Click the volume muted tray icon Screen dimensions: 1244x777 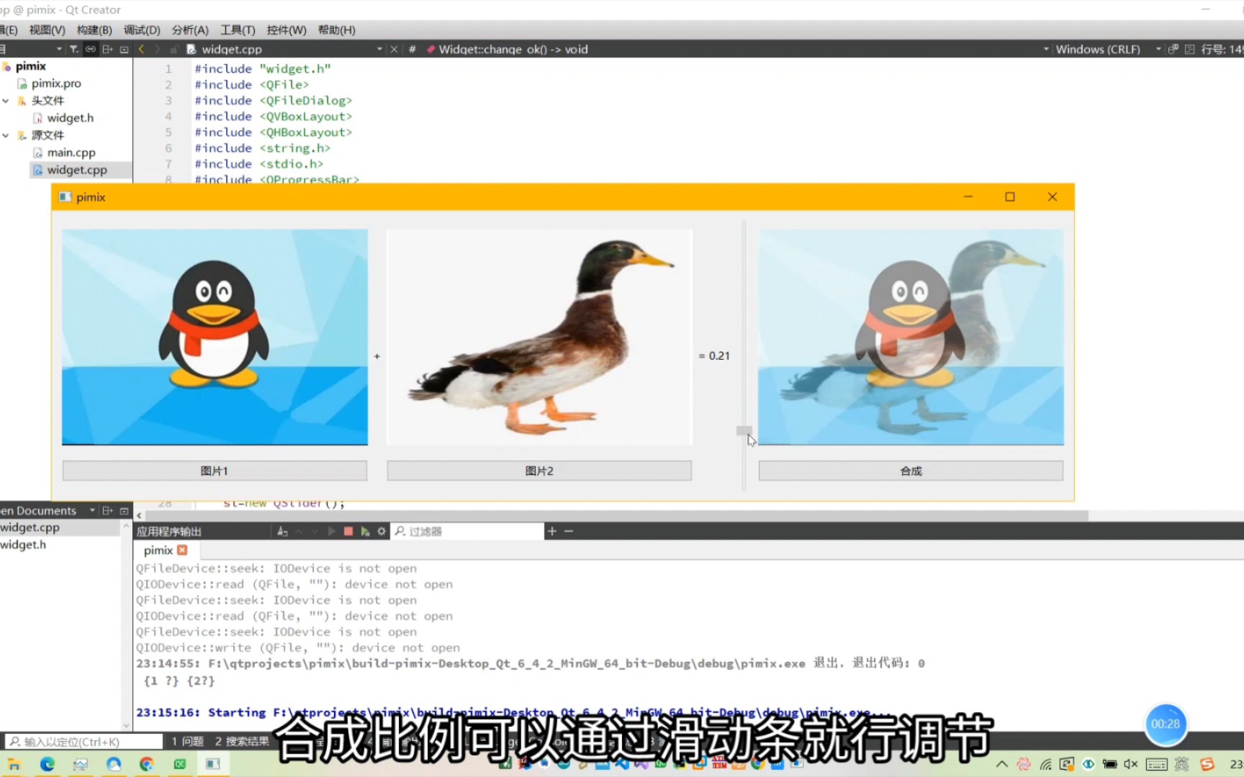[x=1131, y=764]
